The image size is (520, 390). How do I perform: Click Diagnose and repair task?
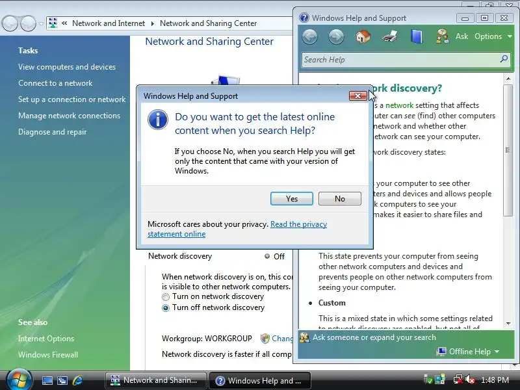pyautogui.click(x=53, y=132)
